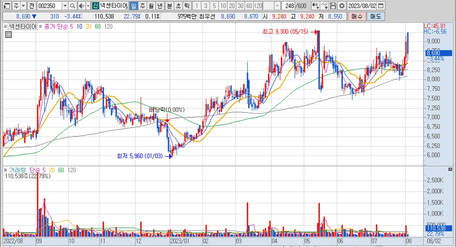This screenshot has width=456, height=247.
Task: Click the 매수 buy button
Action: click(357, 16)
